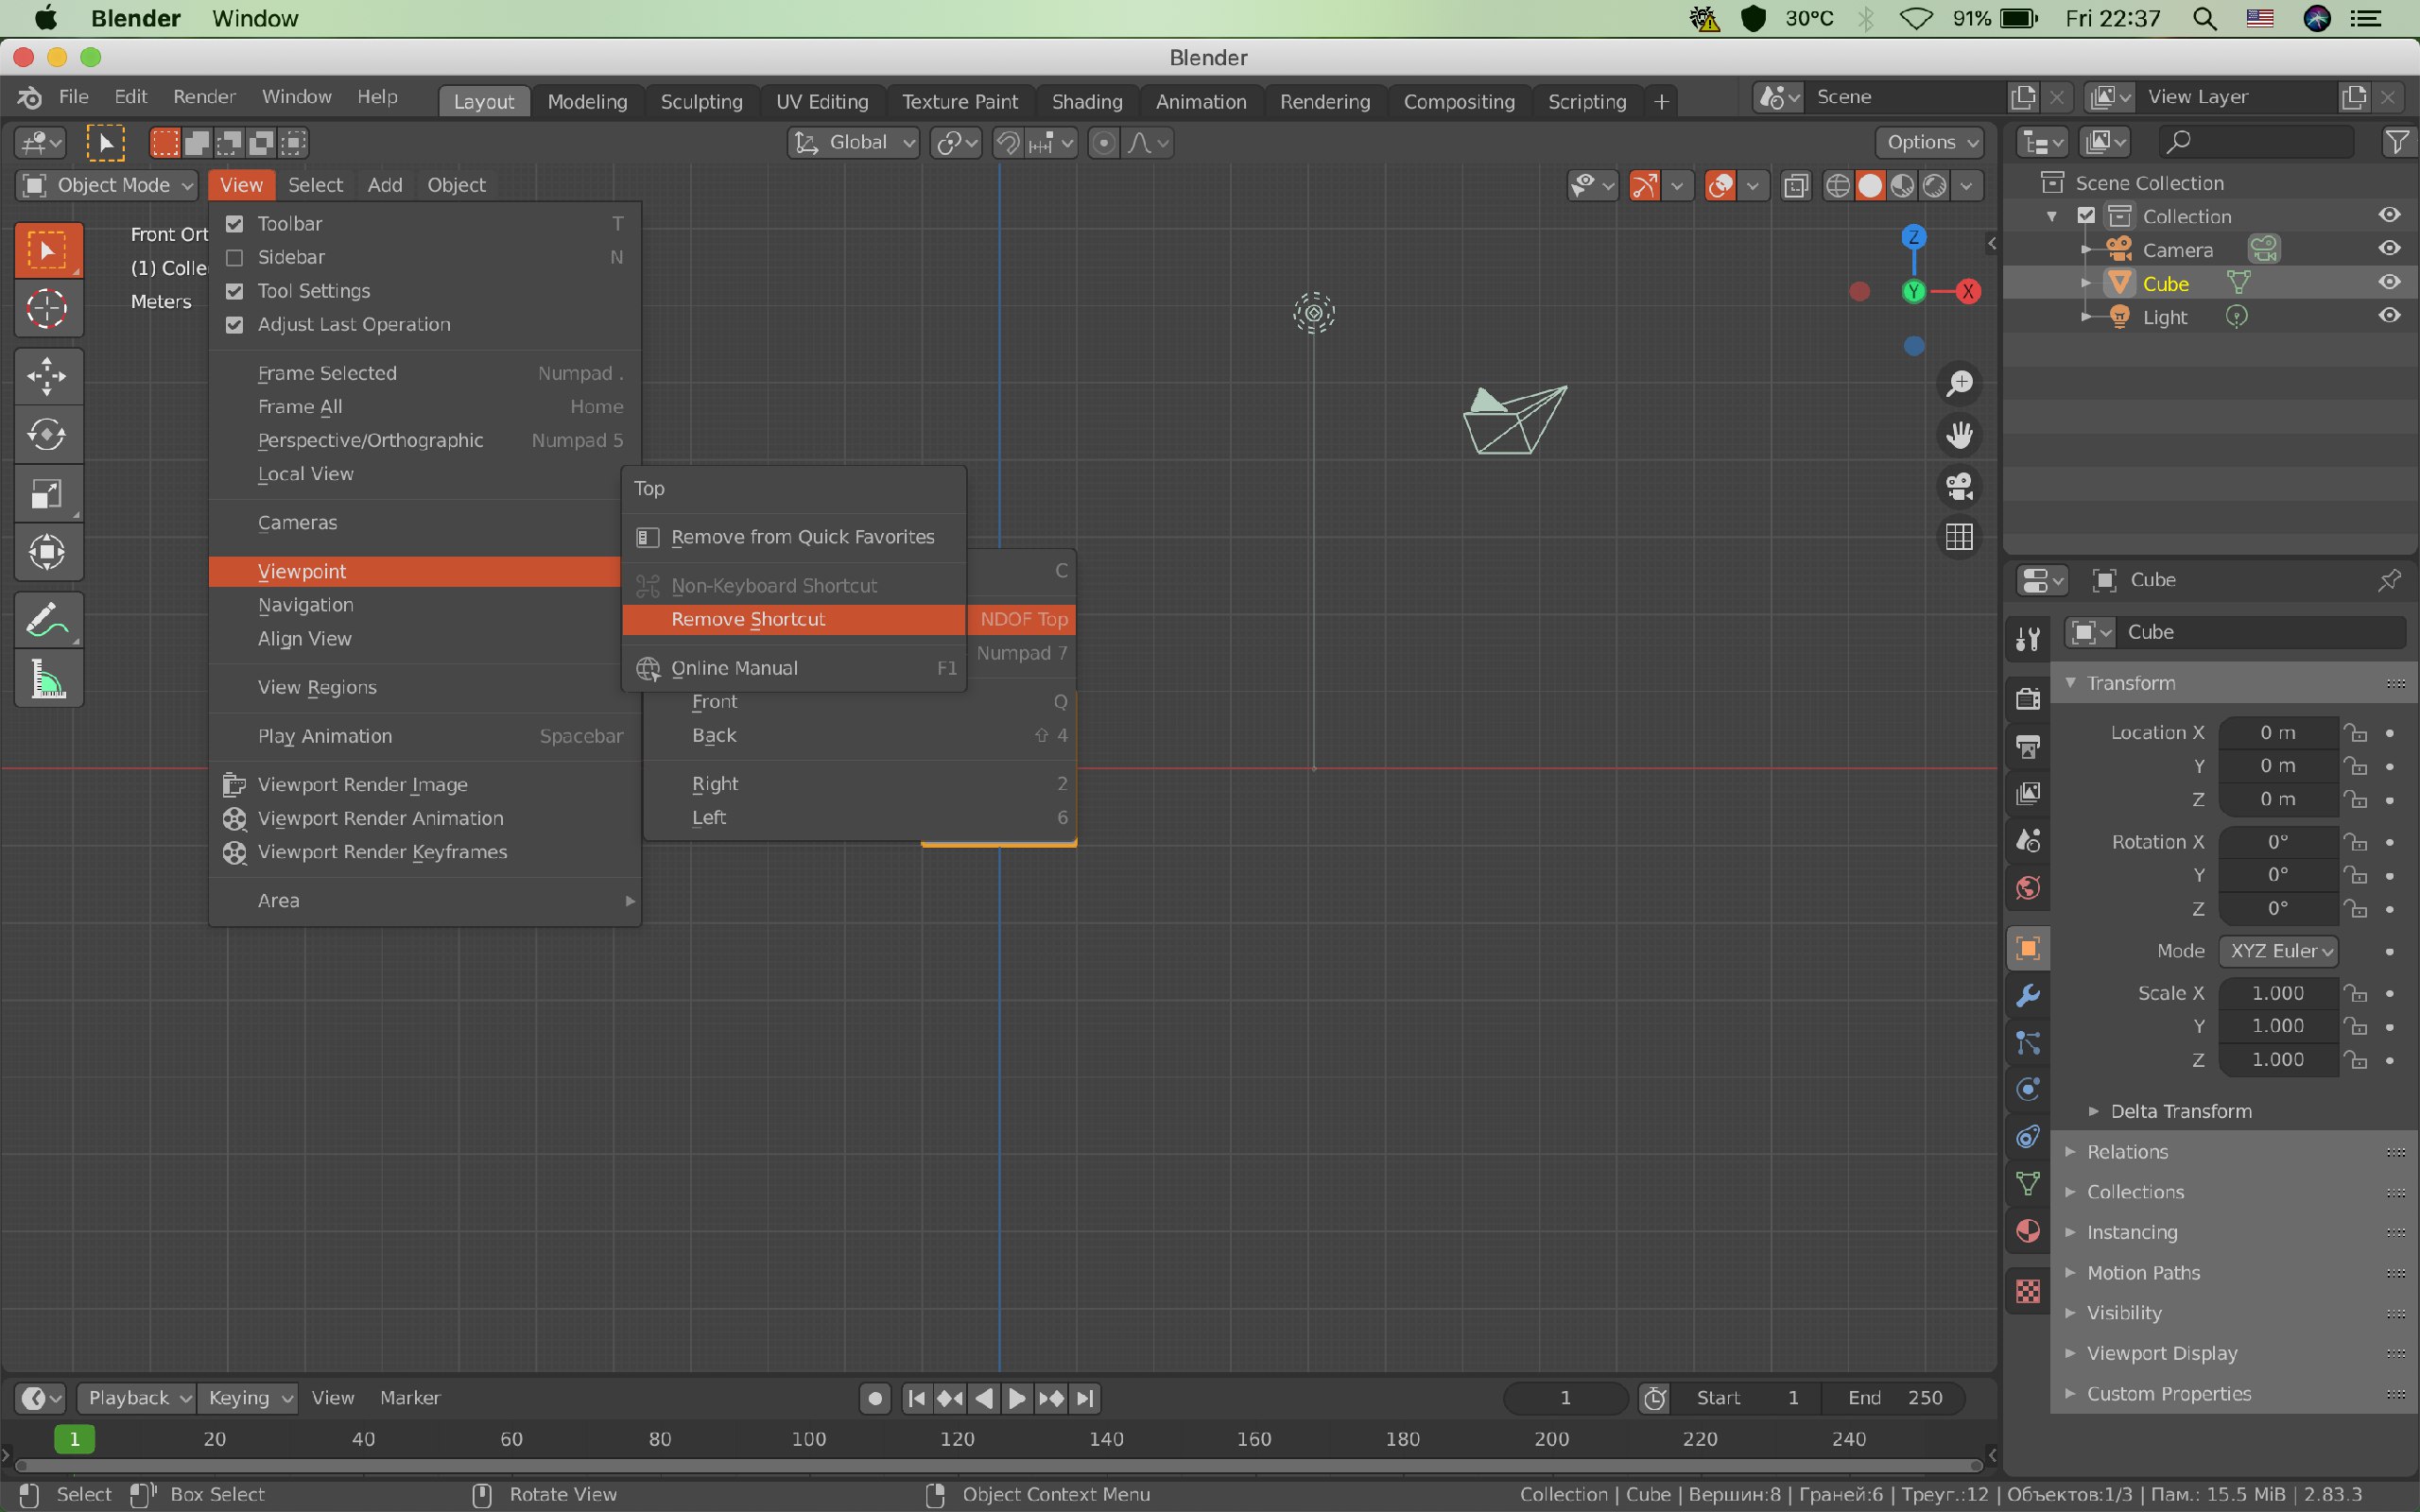
Task: Click the End frame 250 field
Action: click(1895, 1397)
